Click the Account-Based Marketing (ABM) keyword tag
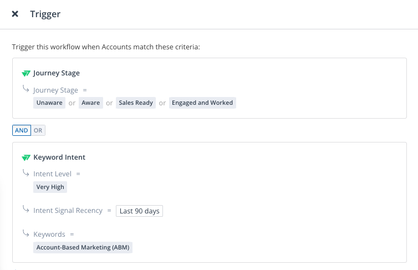The width and height of the screenshot is (418, 270). tap(83, 248)
